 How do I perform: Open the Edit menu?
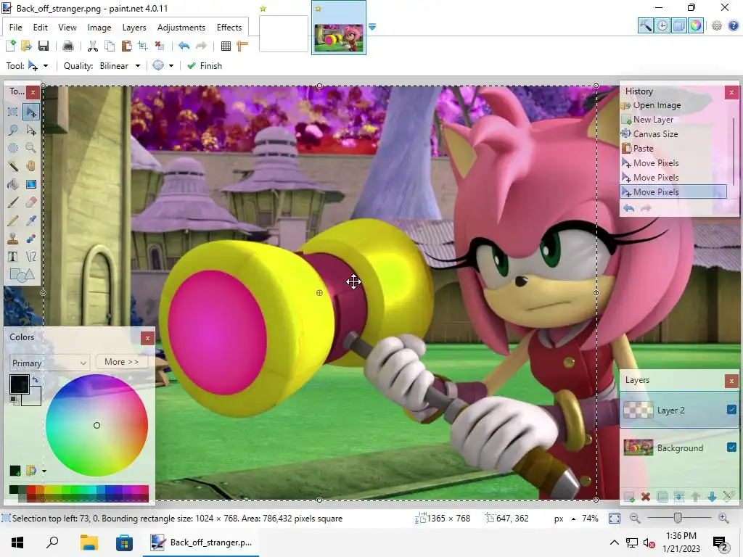41,28
